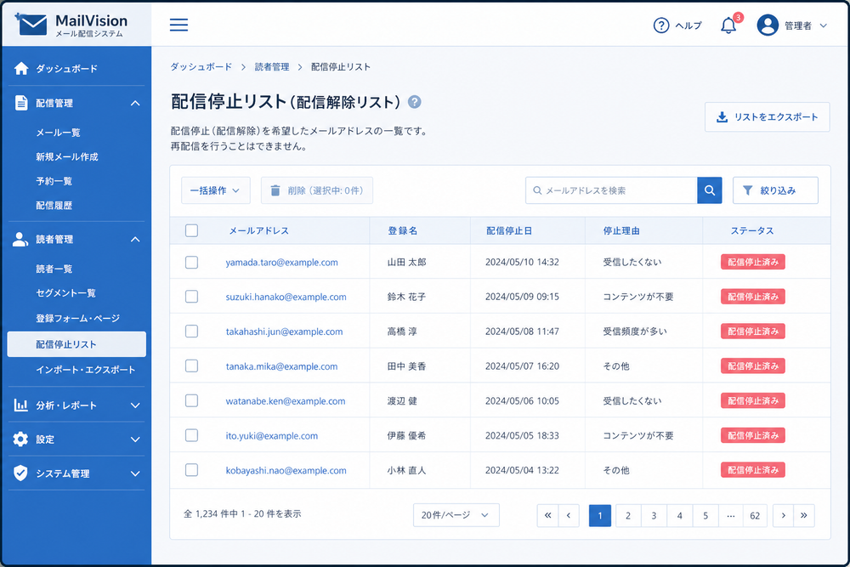Screen dimensions: 850x567
Task: Open 登録フォーム・ページ in sidebar
Action: (78, 318)
